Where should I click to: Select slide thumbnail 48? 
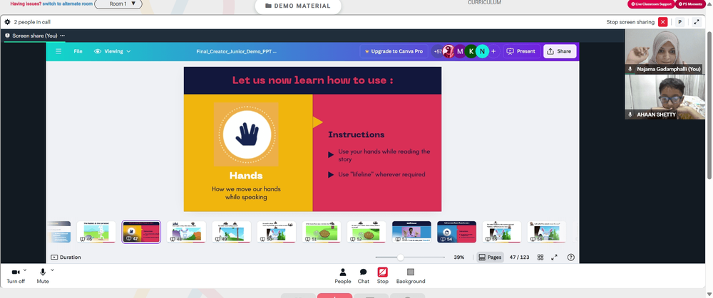pyautogui.click(x=186, y=232)
